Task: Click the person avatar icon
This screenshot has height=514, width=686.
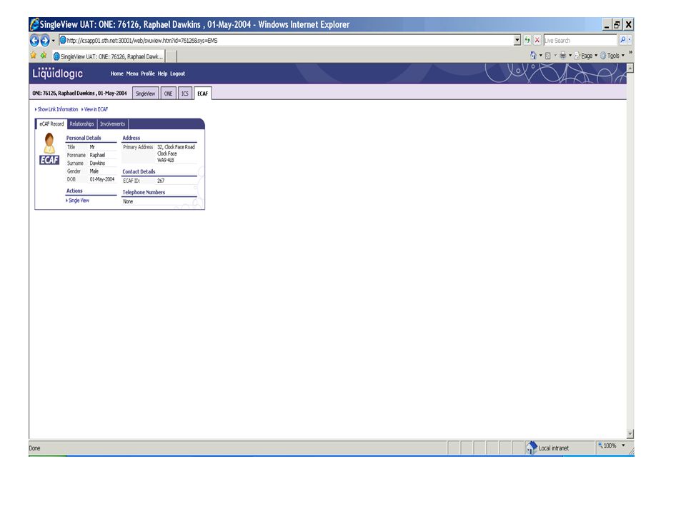Action: pos(49,143)
